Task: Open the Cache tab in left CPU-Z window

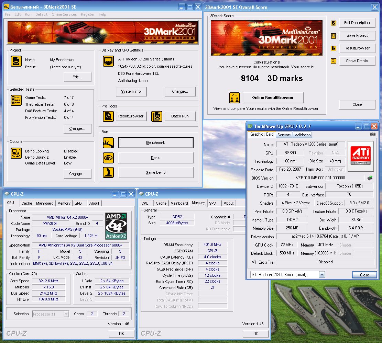Action: point(26,203)
